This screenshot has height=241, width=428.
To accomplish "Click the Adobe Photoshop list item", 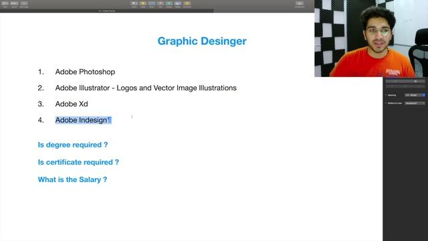I will (85, 72).
